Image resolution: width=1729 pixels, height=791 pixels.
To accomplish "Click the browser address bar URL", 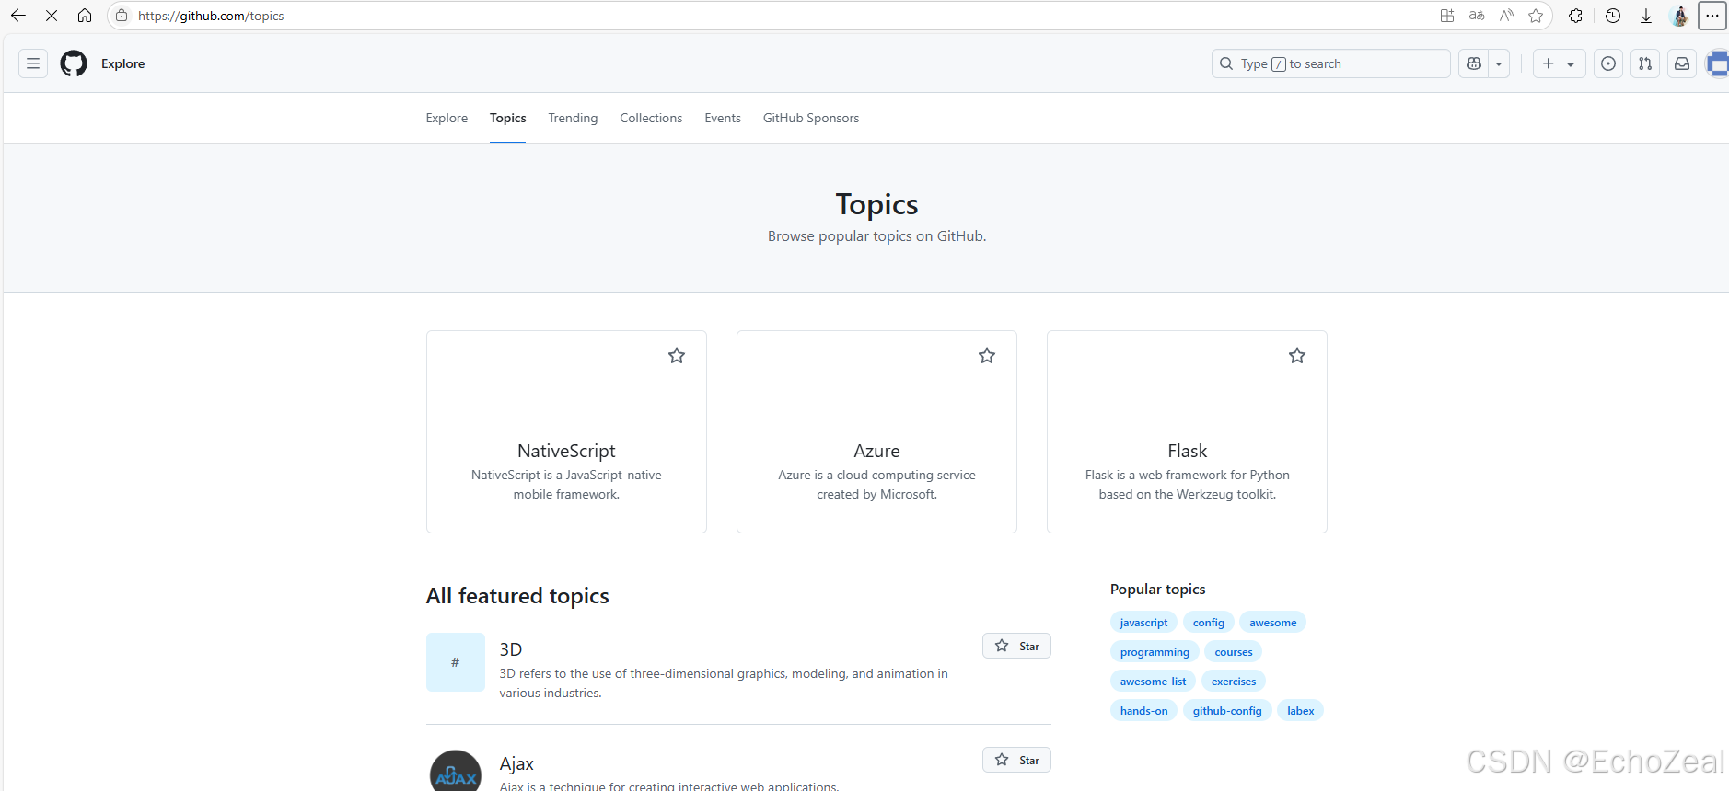I will tap(211, 16).
